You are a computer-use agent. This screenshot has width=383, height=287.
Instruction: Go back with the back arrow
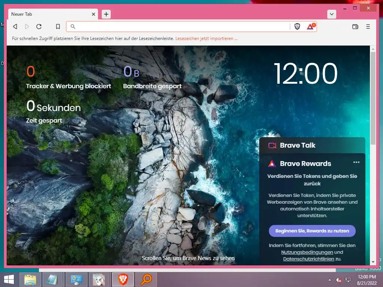pyautogui.click(x=15, y=27)
